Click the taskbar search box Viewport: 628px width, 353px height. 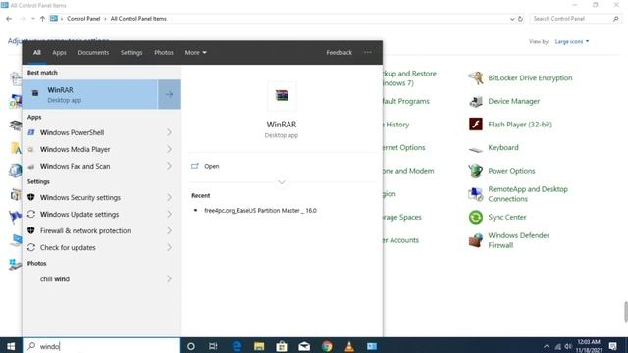pyautogui.click(x=101, y=346)
